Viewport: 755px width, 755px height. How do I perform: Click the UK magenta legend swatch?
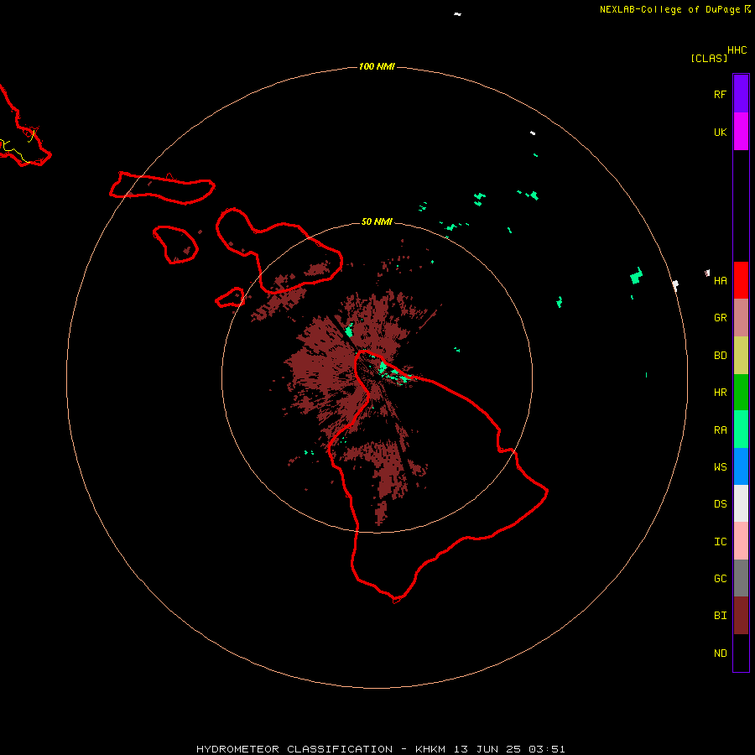coord(741,132)
